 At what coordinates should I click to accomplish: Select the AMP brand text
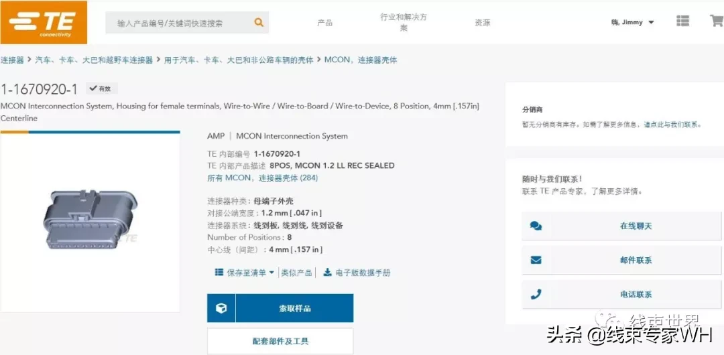point(216,136)
